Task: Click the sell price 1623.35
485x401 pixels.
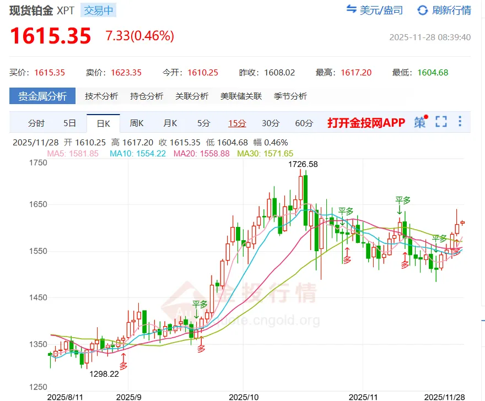Action: (x=126, y=72)
